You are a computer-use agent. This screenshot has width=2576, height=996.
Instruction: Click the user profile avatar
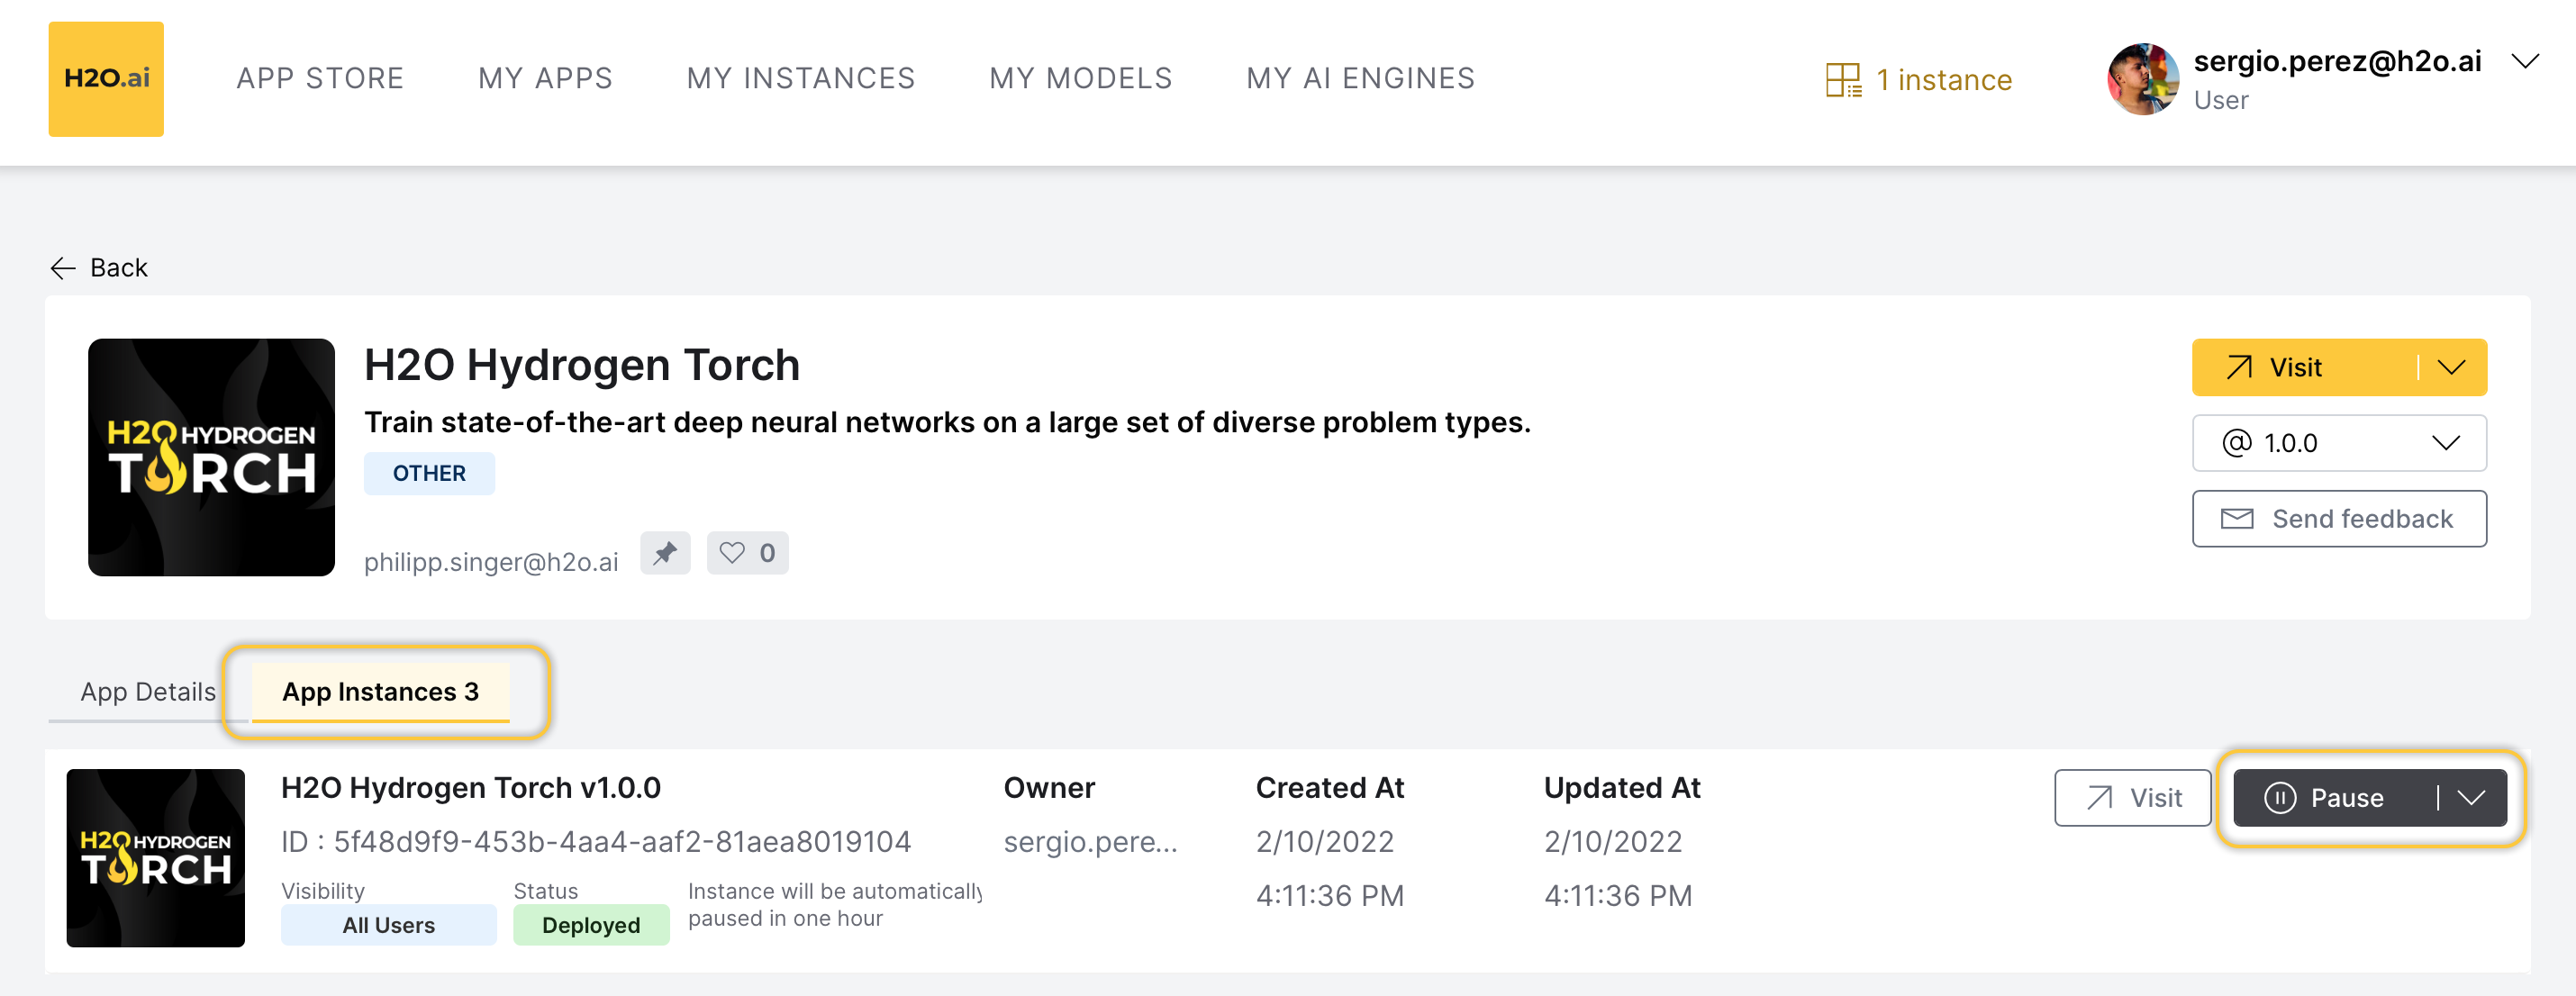tap(2141, 80)
